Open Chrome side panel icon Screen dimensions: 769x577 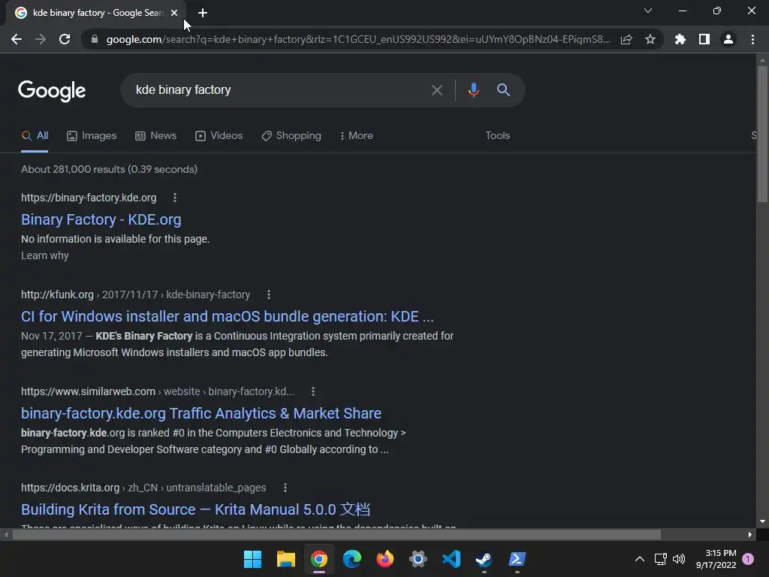pos(704,39)
